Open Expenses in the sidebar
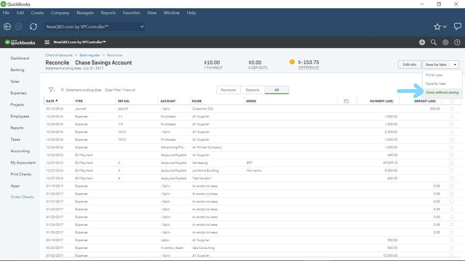This screenshot has height=261, width=465. coord(19,93)
